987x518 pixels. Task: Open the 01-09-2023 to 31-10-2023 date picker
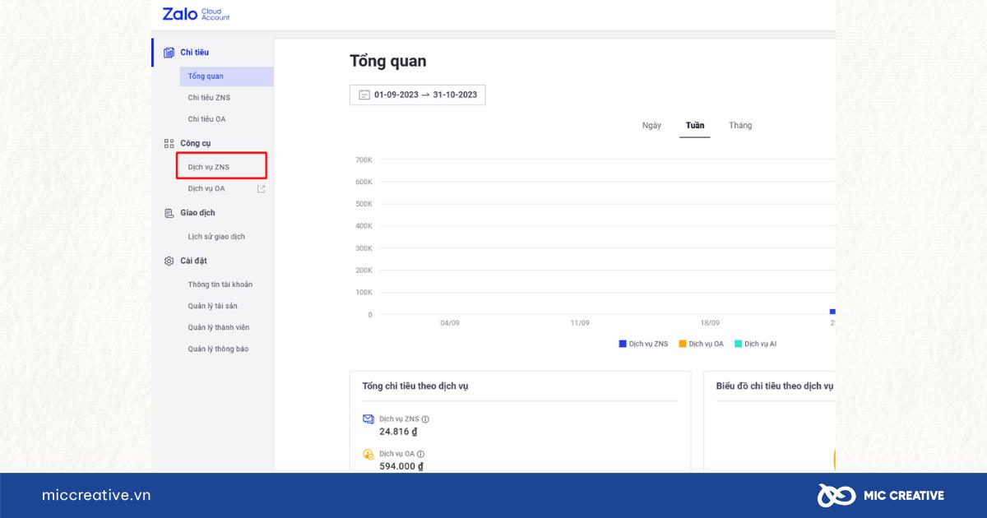[418, 95]
